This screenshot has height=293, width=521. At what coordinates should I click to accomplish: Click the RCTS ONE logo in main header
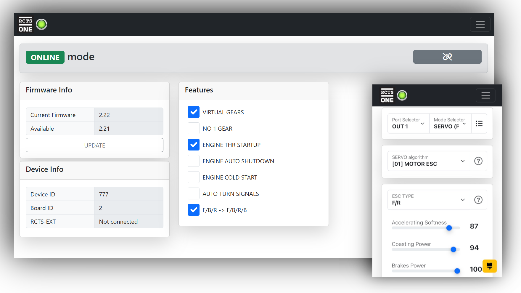25,25
